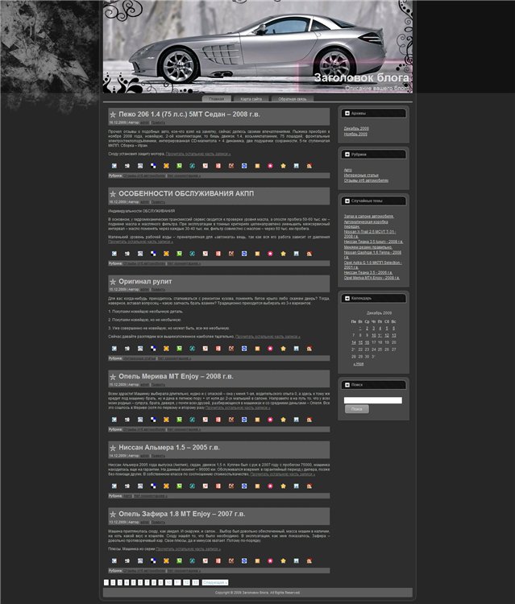Click the star icon beside the Пежо 206 post title
The image size is (515, 604).
click(113, 115)
